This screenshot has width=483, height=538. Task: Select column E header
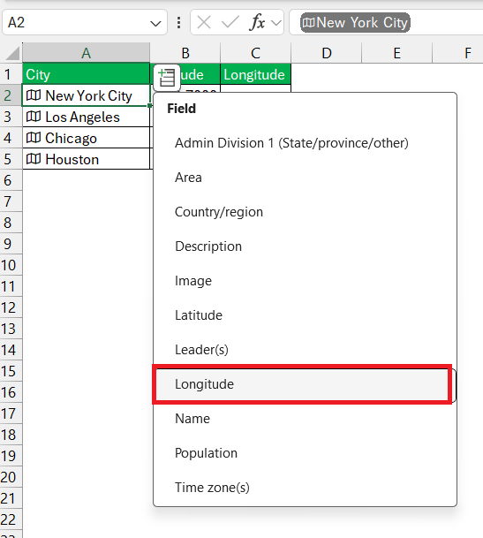(x=396, y=53)
